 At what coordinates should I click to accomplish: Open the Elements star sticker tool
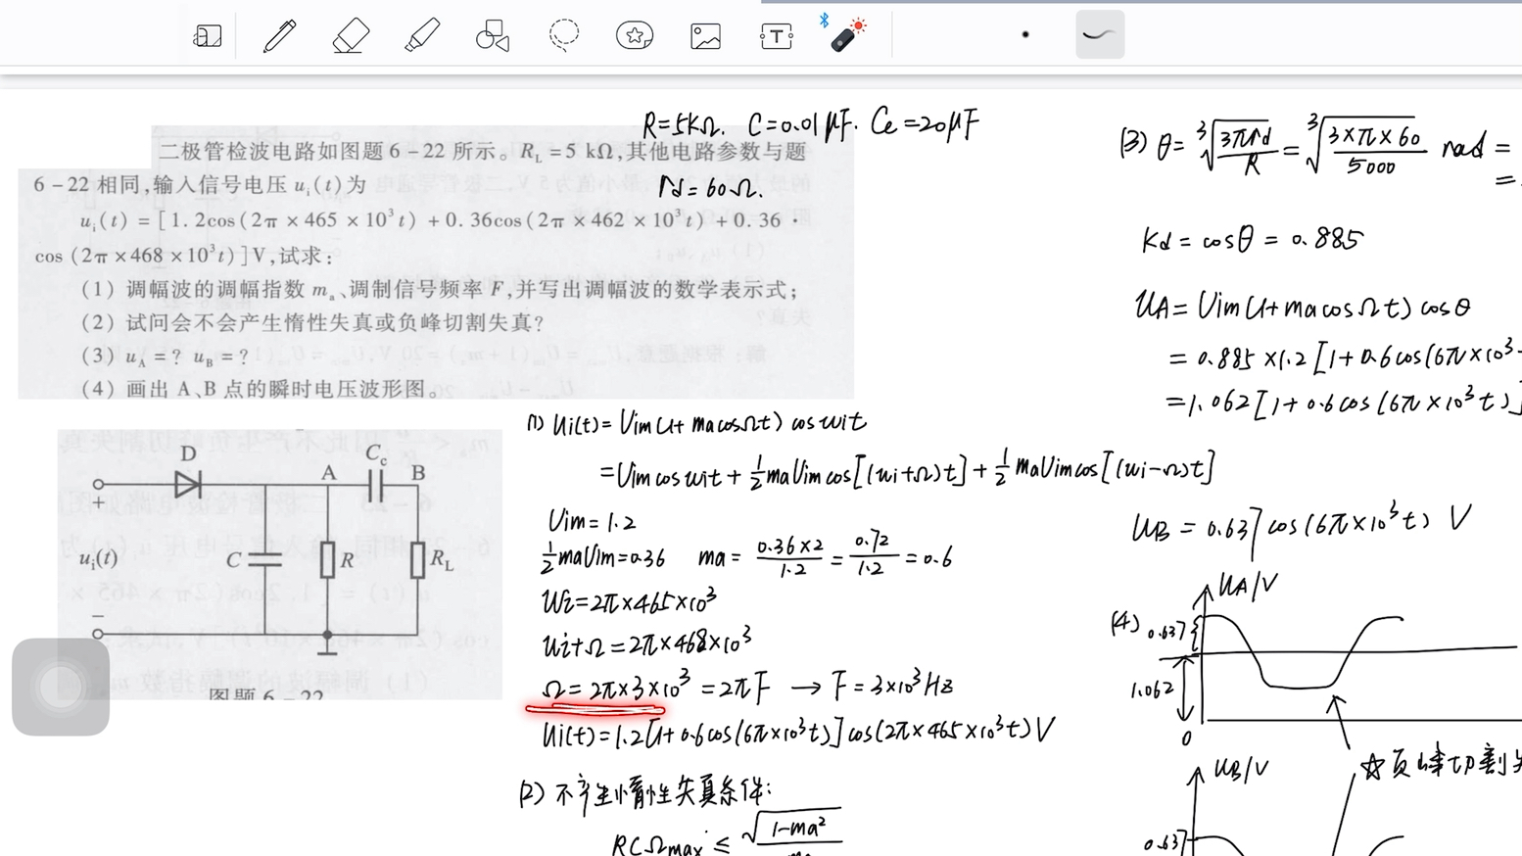click(635, 36)
